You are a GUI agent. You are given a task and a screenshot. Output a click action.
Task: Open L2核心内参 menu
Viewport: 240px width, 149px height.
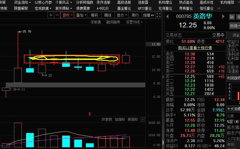point(43,3)
